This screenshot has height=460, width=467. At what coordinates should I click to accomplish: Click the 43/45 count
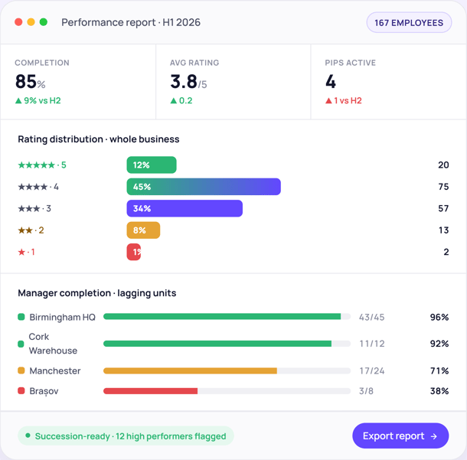click(x=372, y=318)
